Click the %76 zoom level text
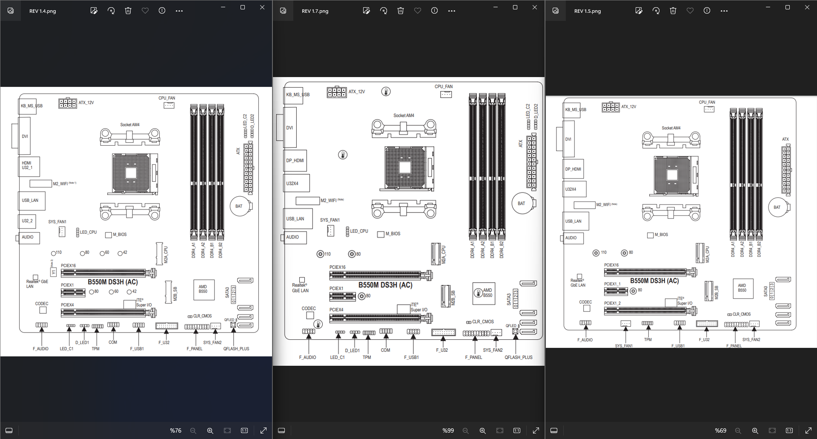 (x=176, y=430)
